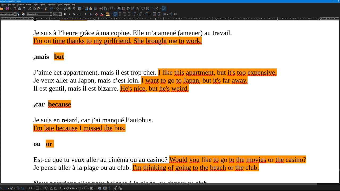Click the horizontal scrollbar at bottom

click(x=159, y=184)
